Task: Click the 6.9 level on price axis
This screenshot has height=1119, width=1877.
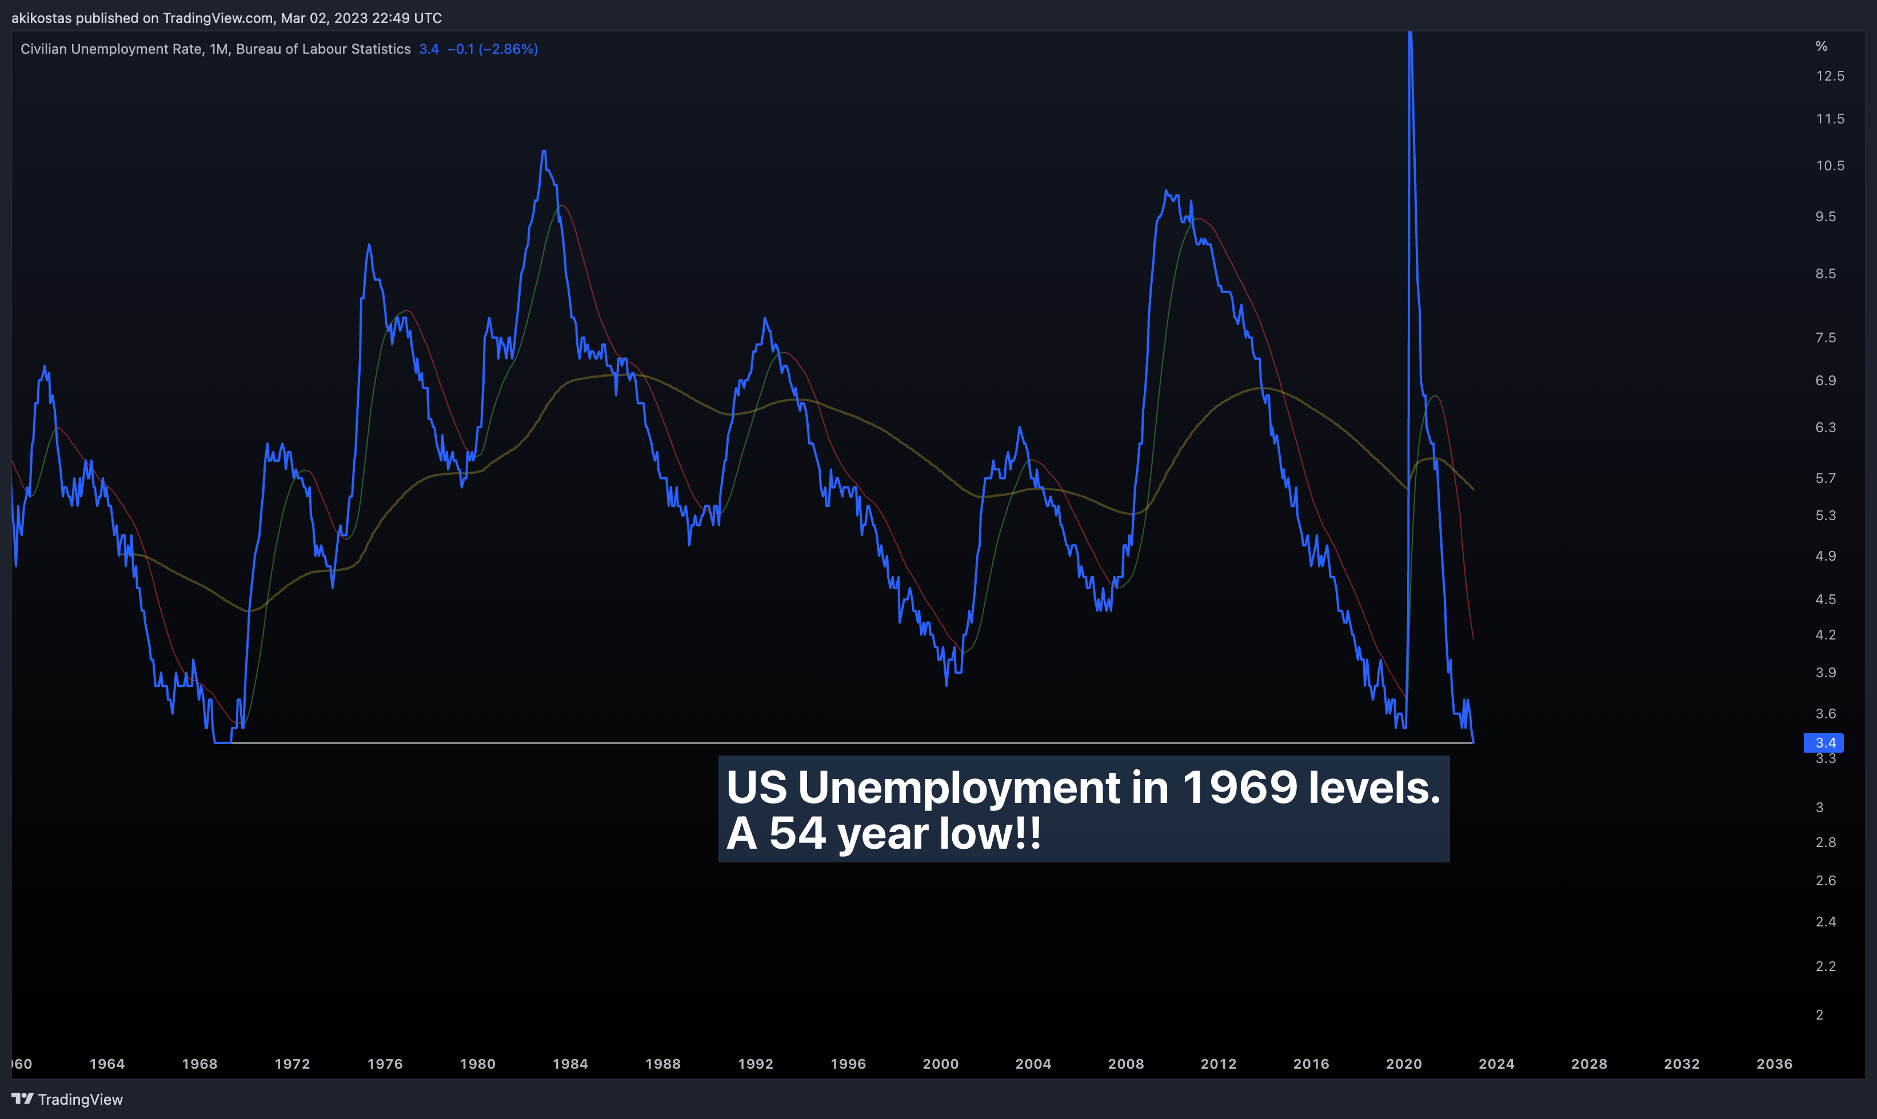Action: (x=1826, y=381)
